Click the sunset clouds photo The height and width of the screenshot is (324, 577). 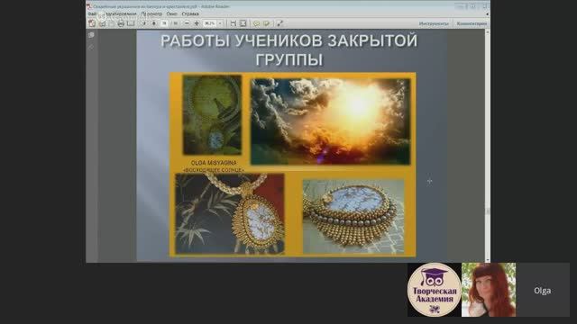[x=331, y=121]
